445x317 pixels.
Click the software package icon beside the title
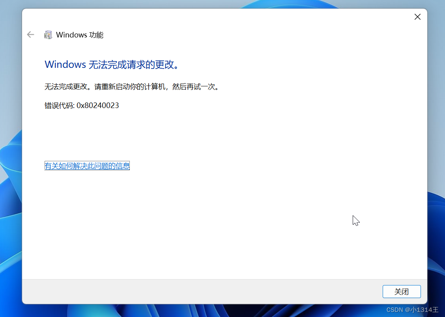tap(48, 35)
